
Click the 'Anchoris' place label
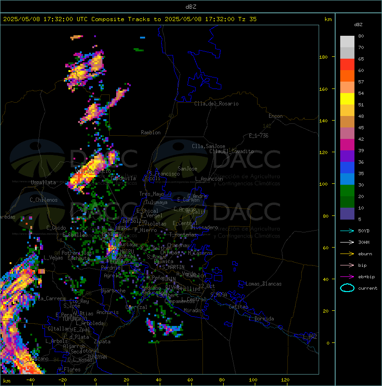point(107,312)
